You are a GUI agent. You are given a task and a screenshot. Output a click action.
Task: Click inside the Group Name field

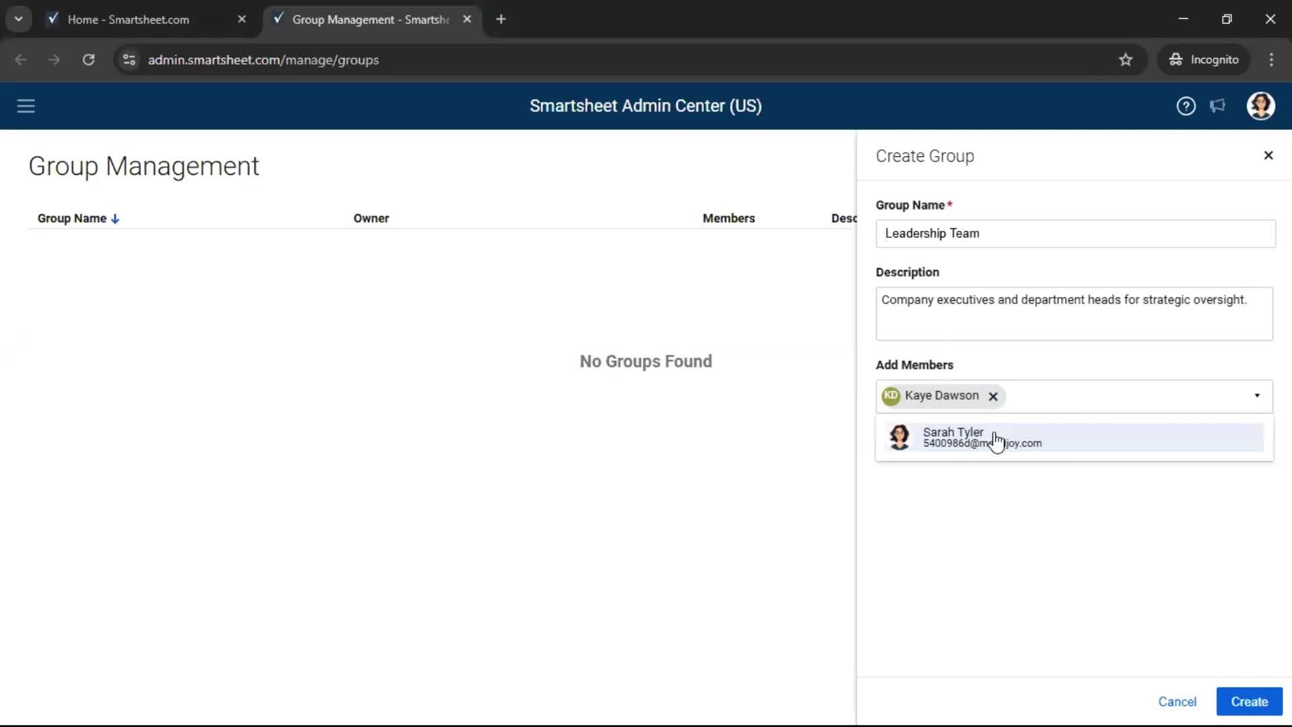(1074, 234)
